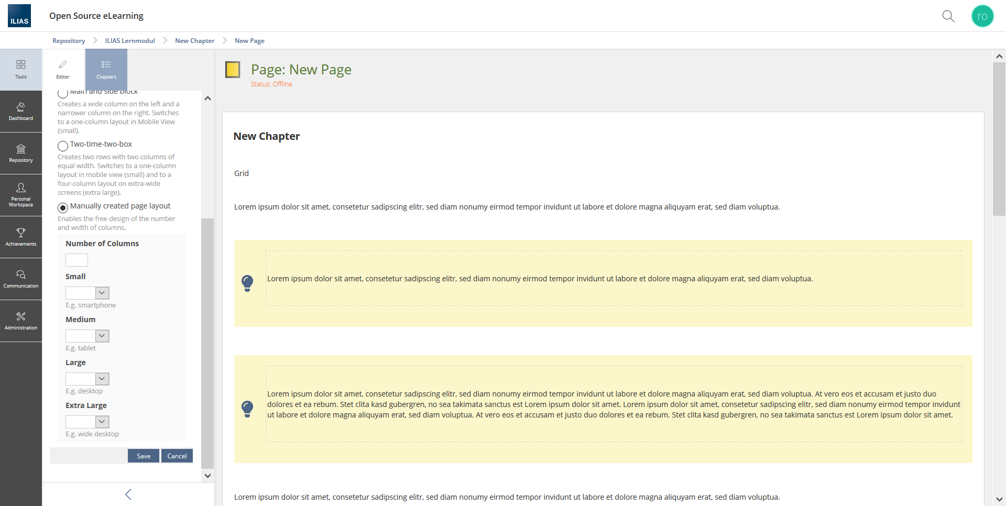This screenshot has height=506, width=1006.
Task: Switch to the Chapters tab
Action: coord(106,69)
